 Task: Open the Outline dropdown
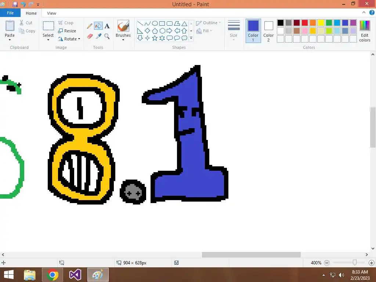pos(209,23)
